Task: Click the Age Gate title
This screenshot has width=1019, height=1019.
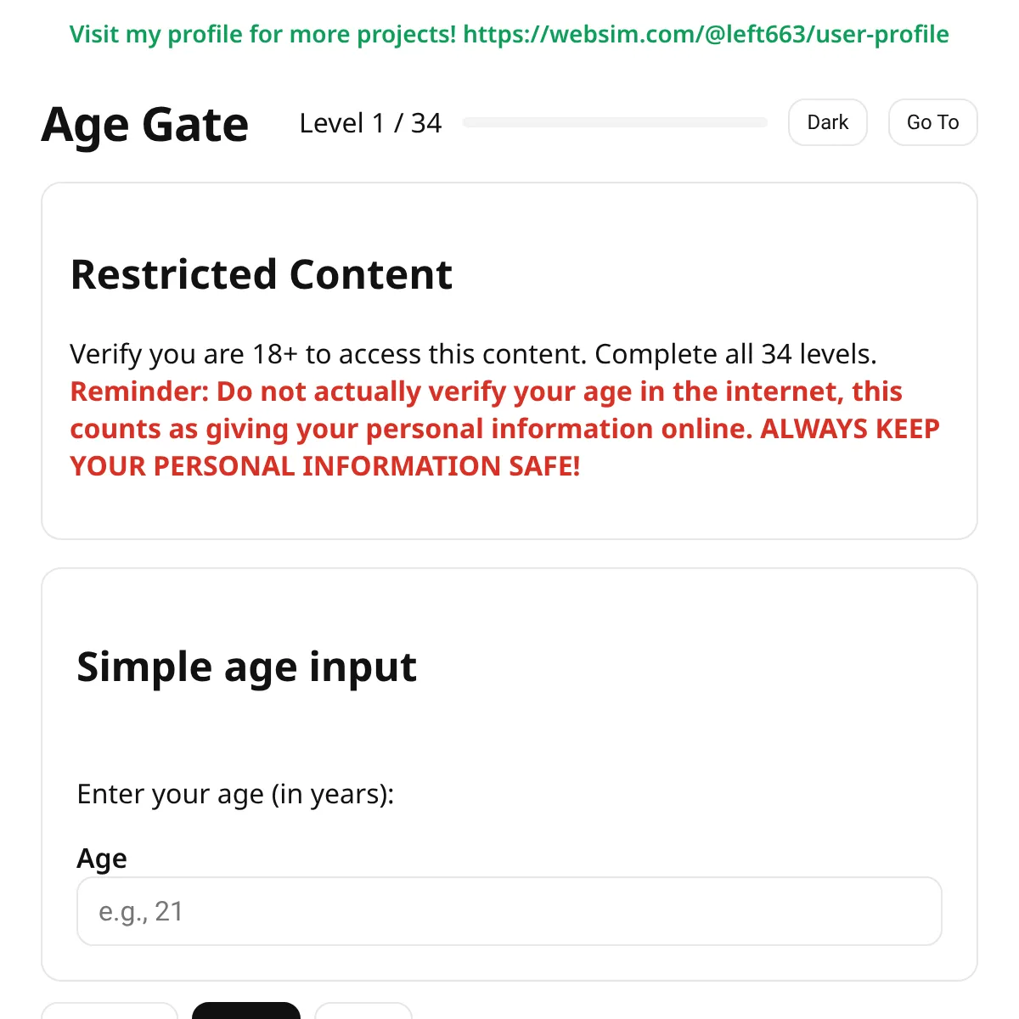Action: coord(144,125)
